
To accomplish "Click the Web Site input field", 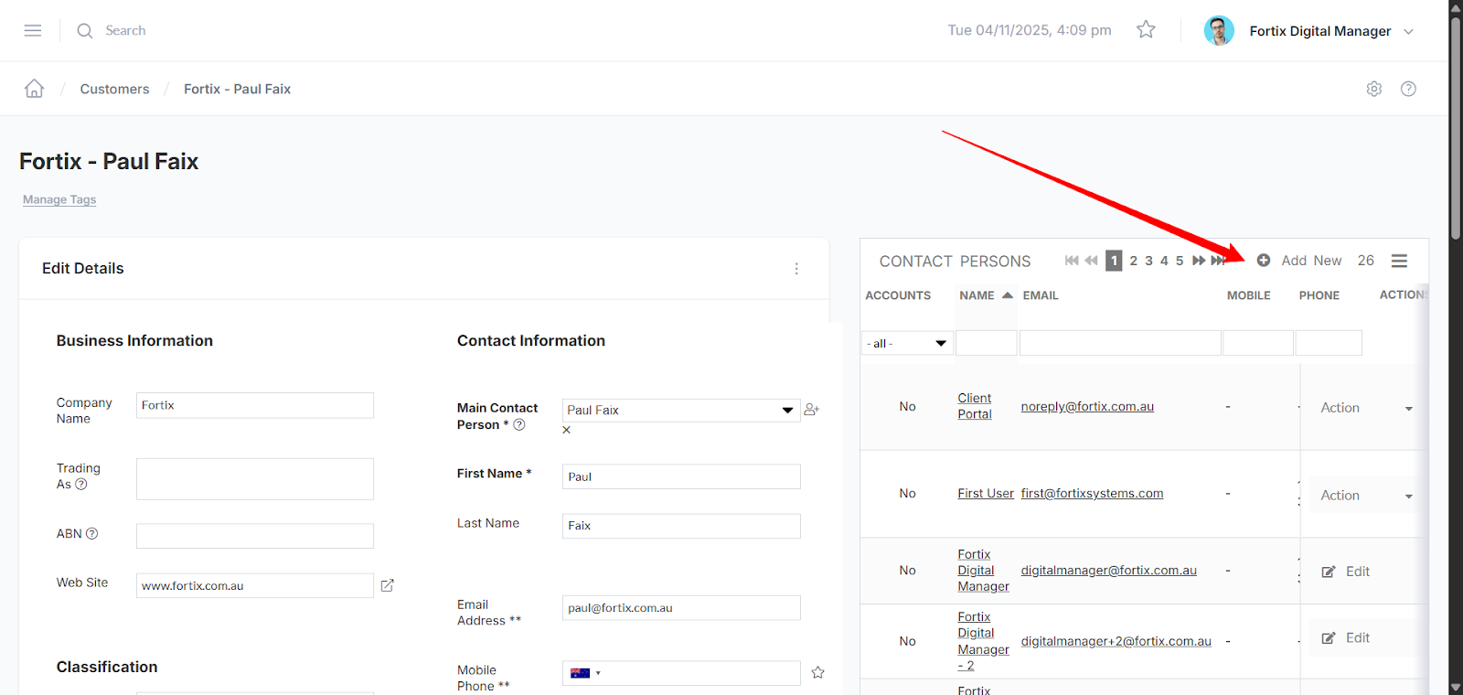I will tap(255, 585).
